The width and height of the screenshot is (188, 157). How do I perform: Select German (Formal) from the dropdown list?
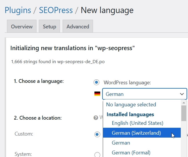[x=131, y=153]
